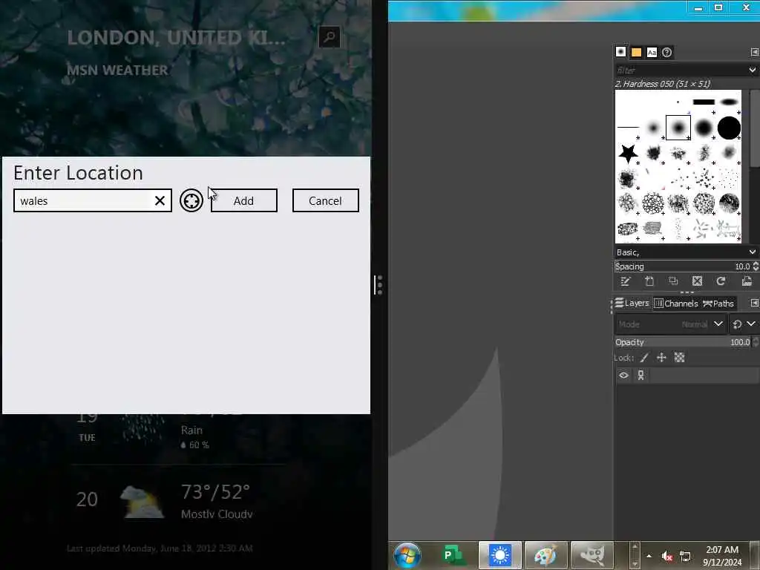The height and width of the screenshot is (570, 760).
Task: Click the brush filter field
Action: click(x=681, y=71)
